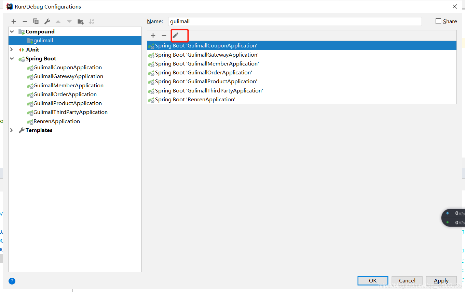Create new folder icon in toolbar
The image size is (465, 292).
[81, 21]
